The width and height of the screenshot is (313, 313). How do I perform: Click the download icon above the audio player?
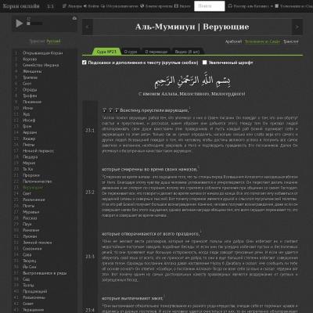coord(74,18)
